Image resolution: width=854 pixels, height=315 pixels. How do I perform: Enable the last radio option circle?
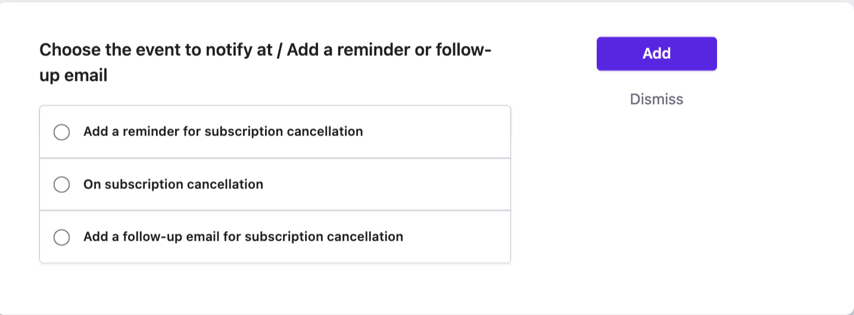pyautogui.click(x=62, y=237)
